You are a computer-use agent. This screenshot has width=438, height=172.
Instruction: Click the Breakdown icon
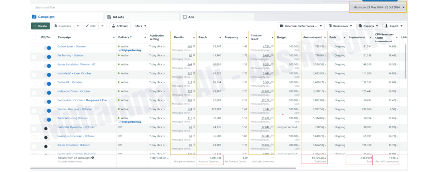point(329,26)
